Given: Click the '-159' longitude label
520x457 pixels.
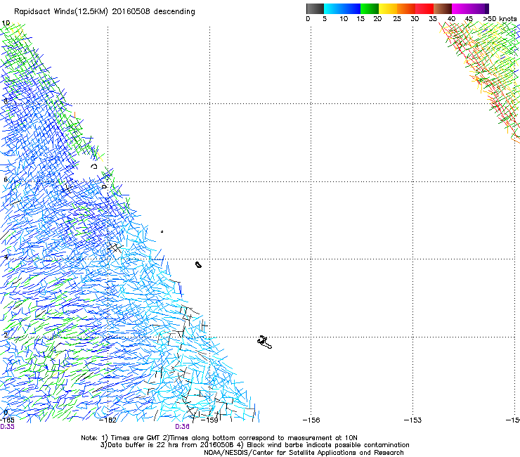Looking at the screenshot, I should [209, 420].
